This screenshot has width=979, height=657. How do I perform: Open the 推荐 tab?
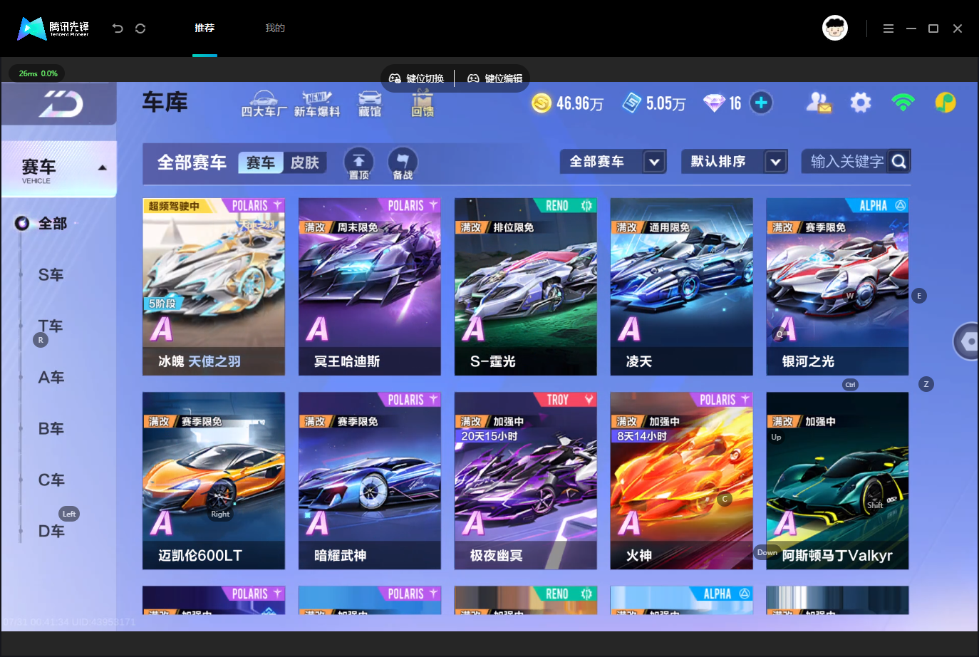[204, 29]
